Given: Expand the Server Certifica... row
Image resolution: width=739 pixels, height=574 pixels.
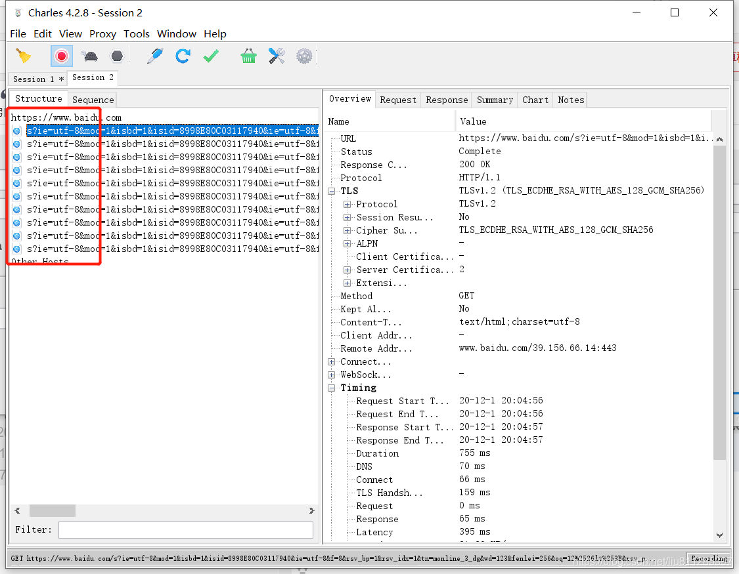Looking at the screenshot, I should (x=347, y=270).
